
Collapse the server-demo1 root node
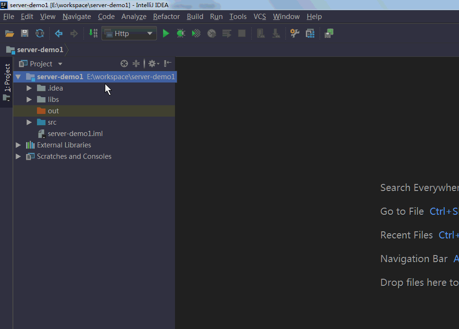tap(18, 77)
